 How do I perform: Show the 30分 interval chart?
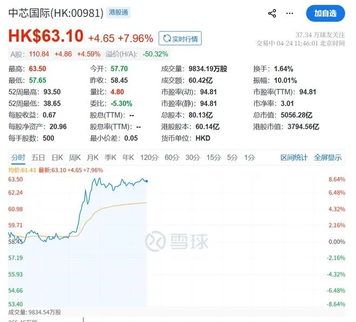coord(193,157)
